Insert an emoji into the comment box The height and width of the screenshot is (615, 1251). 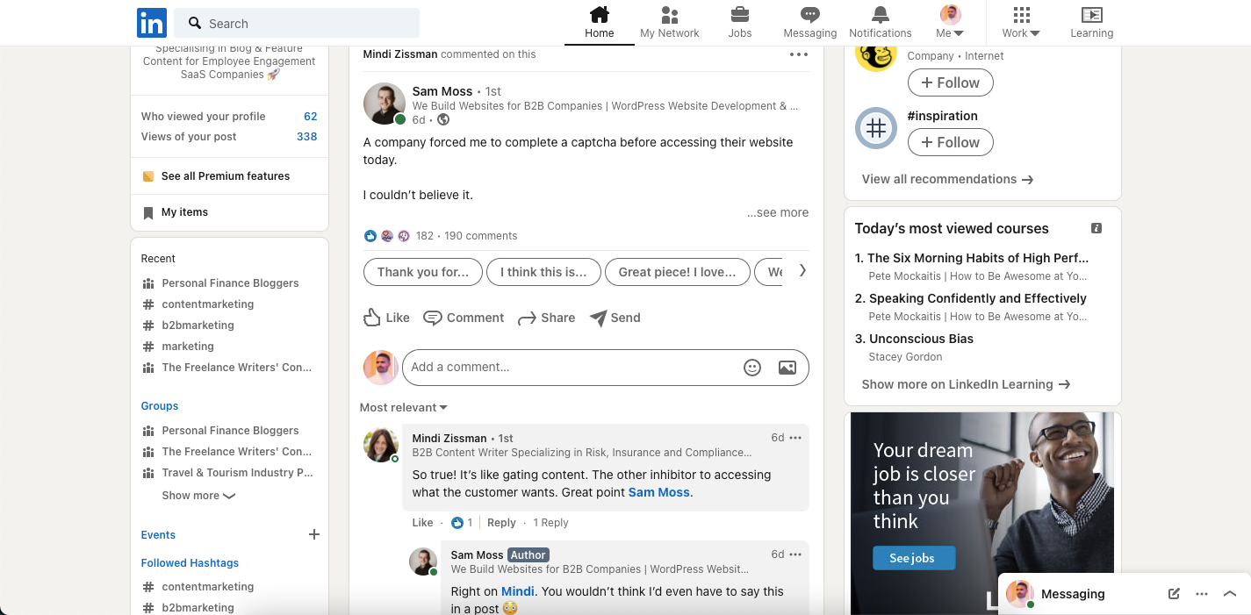click(752, 368)
